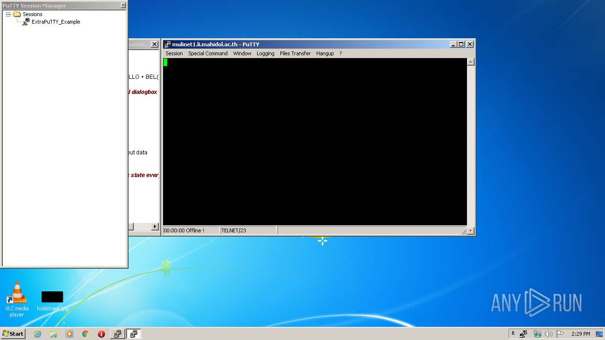
Task: Open the Hangup menu
Action: point(325,53)
